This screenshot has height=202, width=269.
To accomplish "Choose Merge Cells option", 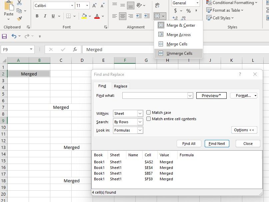I will (x=178, y=44).
